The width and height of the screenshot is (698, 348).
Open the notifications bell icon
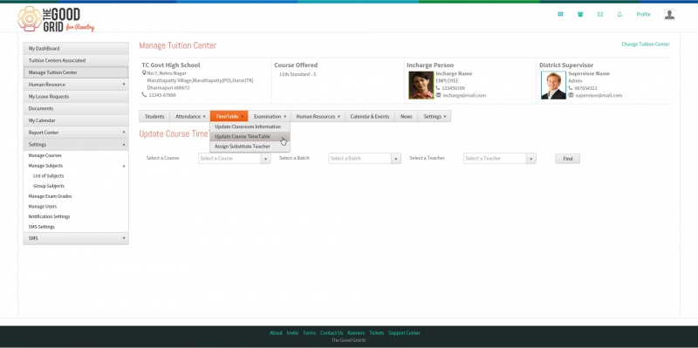(x=619, y=14)
